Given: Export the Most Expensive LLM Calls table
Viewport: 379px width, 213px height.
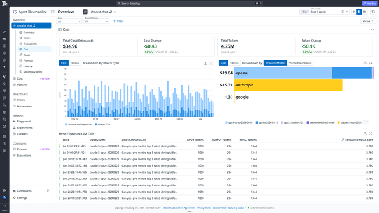Looking at the screenshot, I should pyautogui.click(x=365, y=134).
